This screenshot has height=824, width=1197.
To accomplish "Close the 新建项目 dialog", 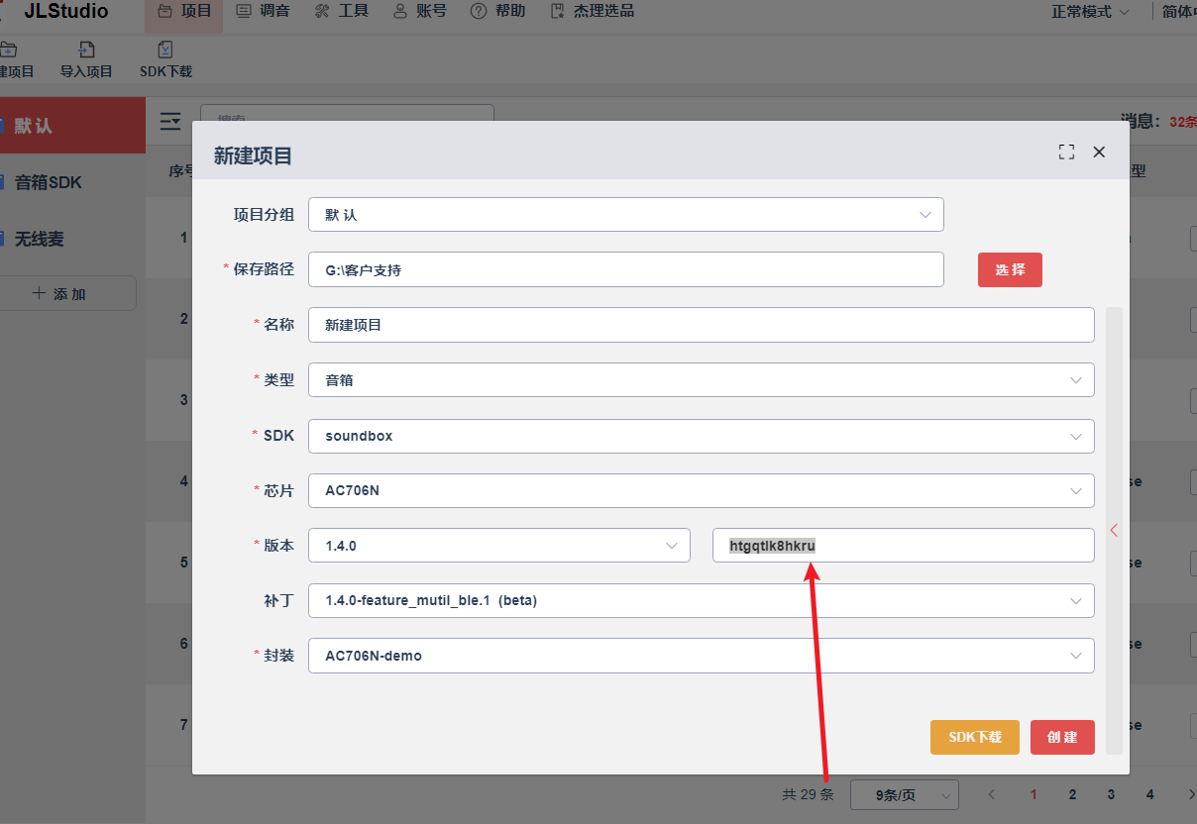I will [1099, 152].
